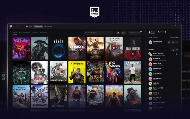
Task: Select friend Stag3Slay3r
Action: [164, 98]
